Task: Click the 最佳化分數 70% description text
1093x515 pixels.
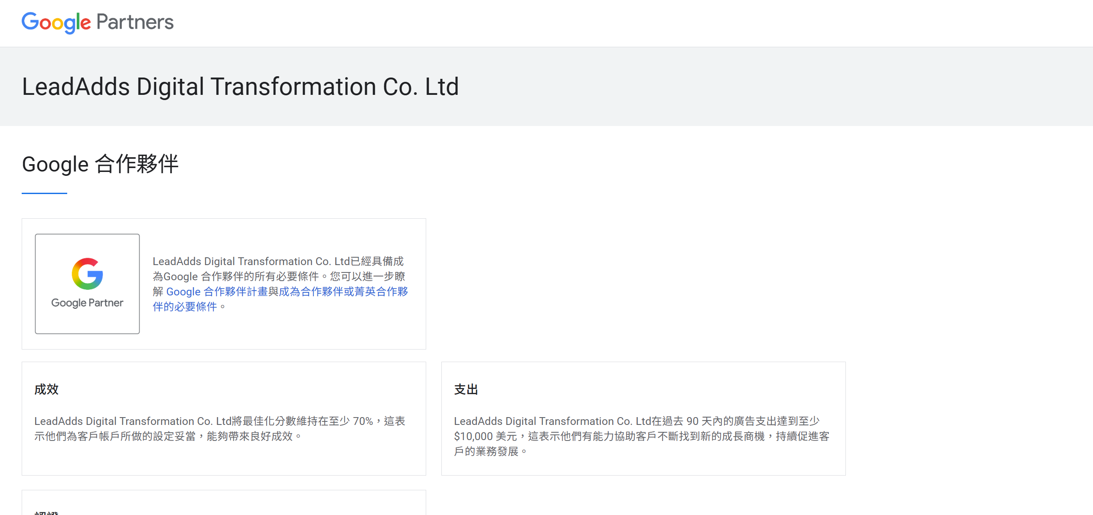Action: (x=220, y=428)
